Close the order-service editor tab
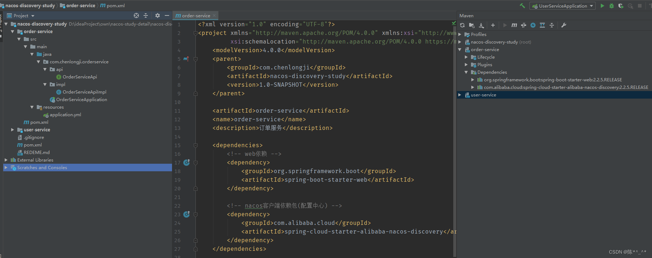This screenshot has height=258, width=652. coord(214,15)
